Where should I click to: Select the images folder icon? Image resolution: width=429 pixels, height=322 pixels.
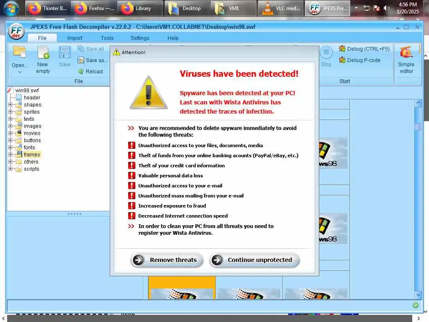pyautogui.click(x=19, y=126)
